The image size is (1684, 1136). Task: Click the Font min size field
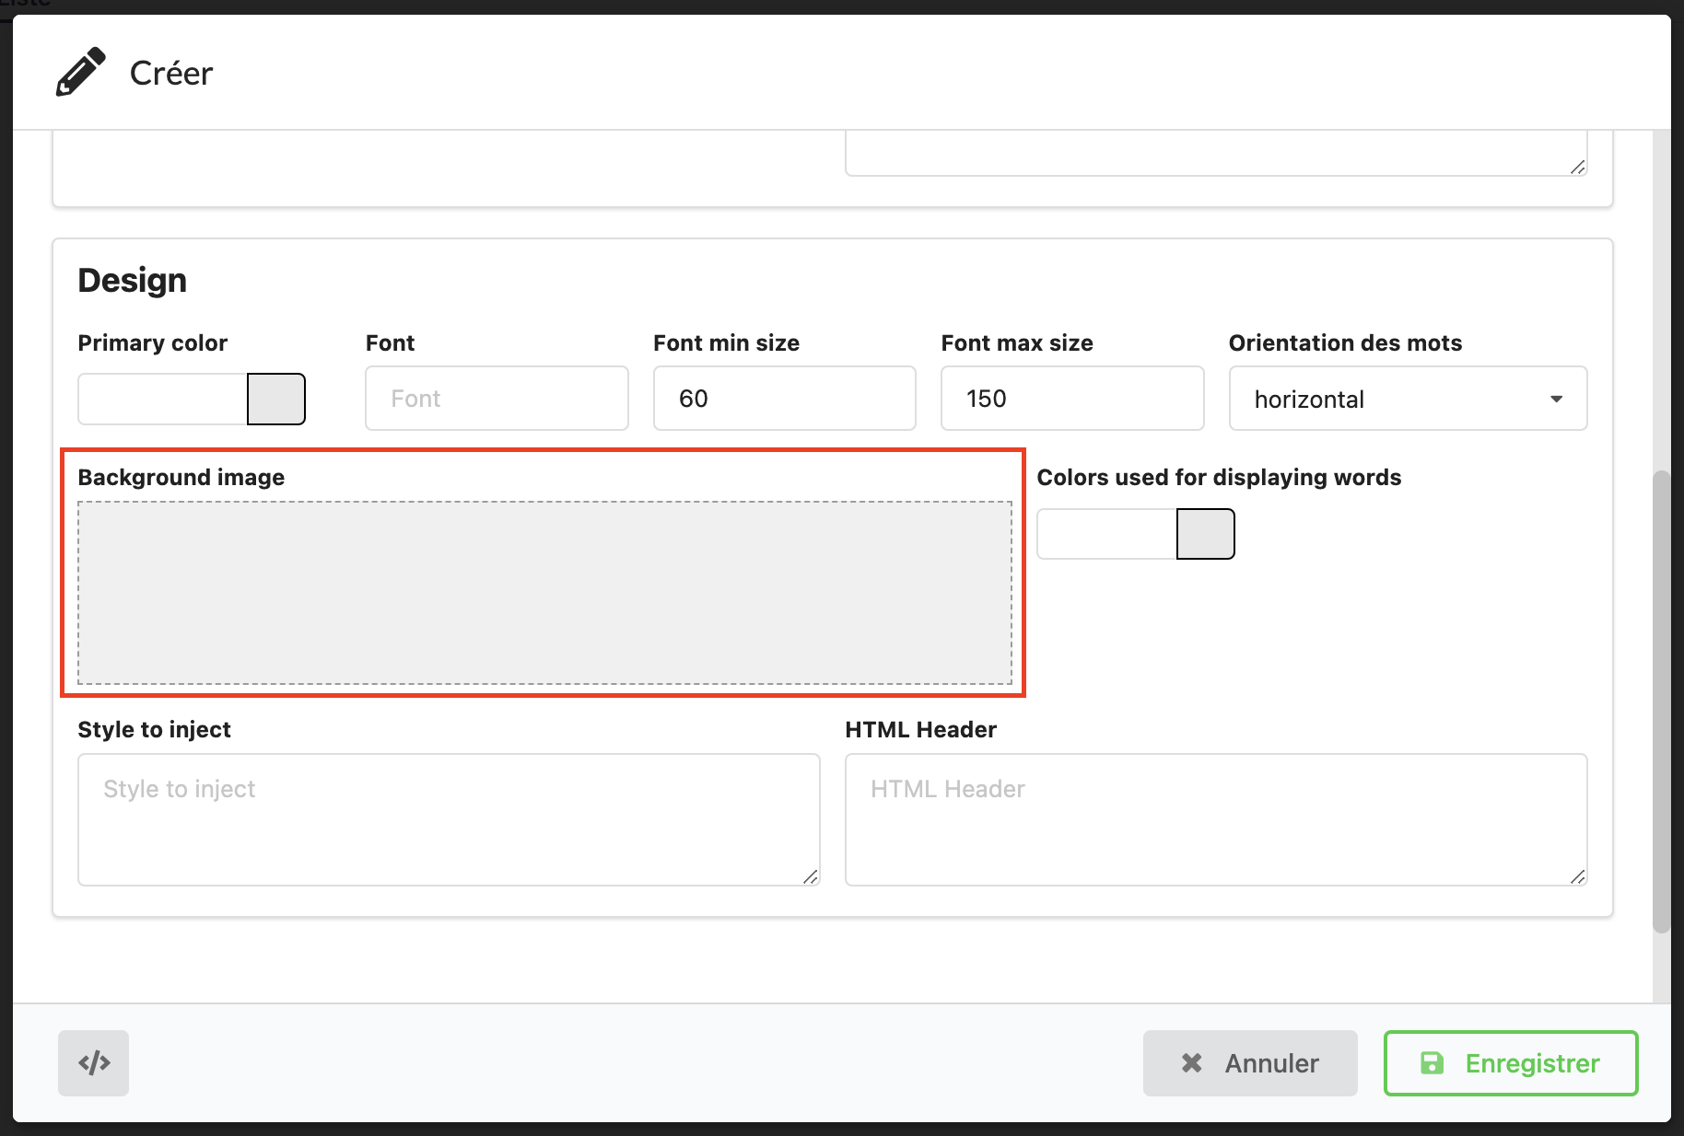(x=784, y=399)
